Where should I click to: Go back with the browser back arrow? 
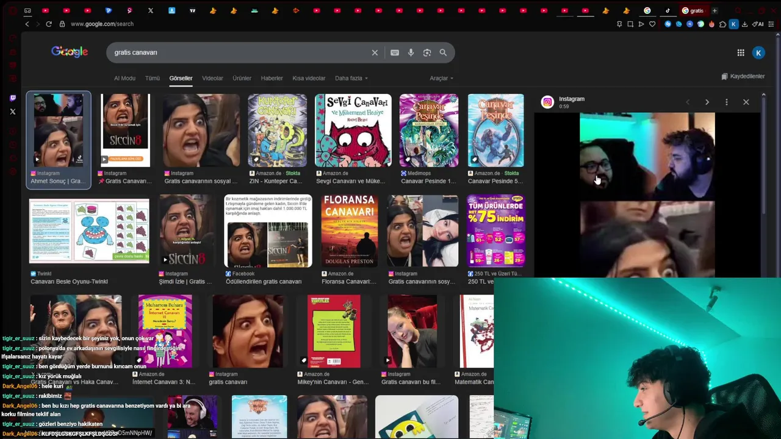pos(27,24)
